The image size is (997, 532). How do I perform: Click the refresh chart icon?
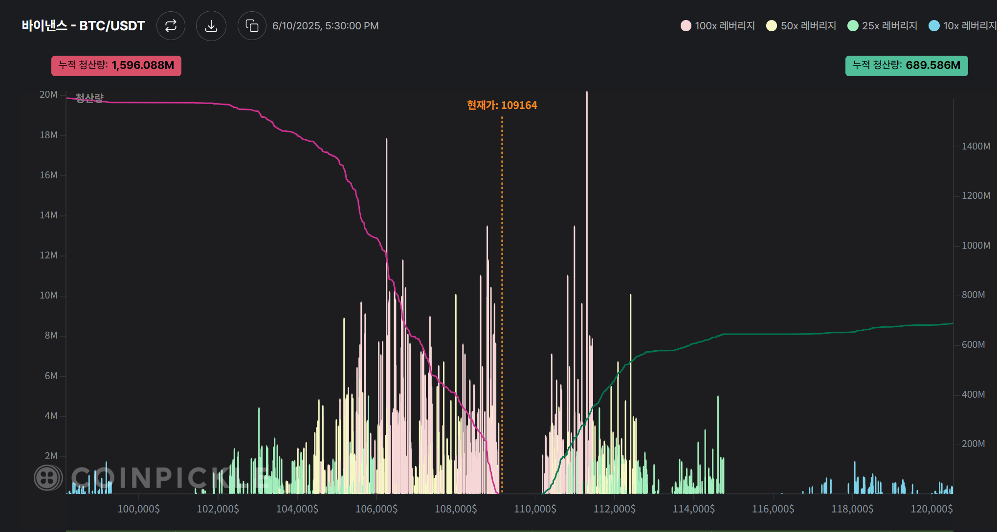tap(171, 26)
